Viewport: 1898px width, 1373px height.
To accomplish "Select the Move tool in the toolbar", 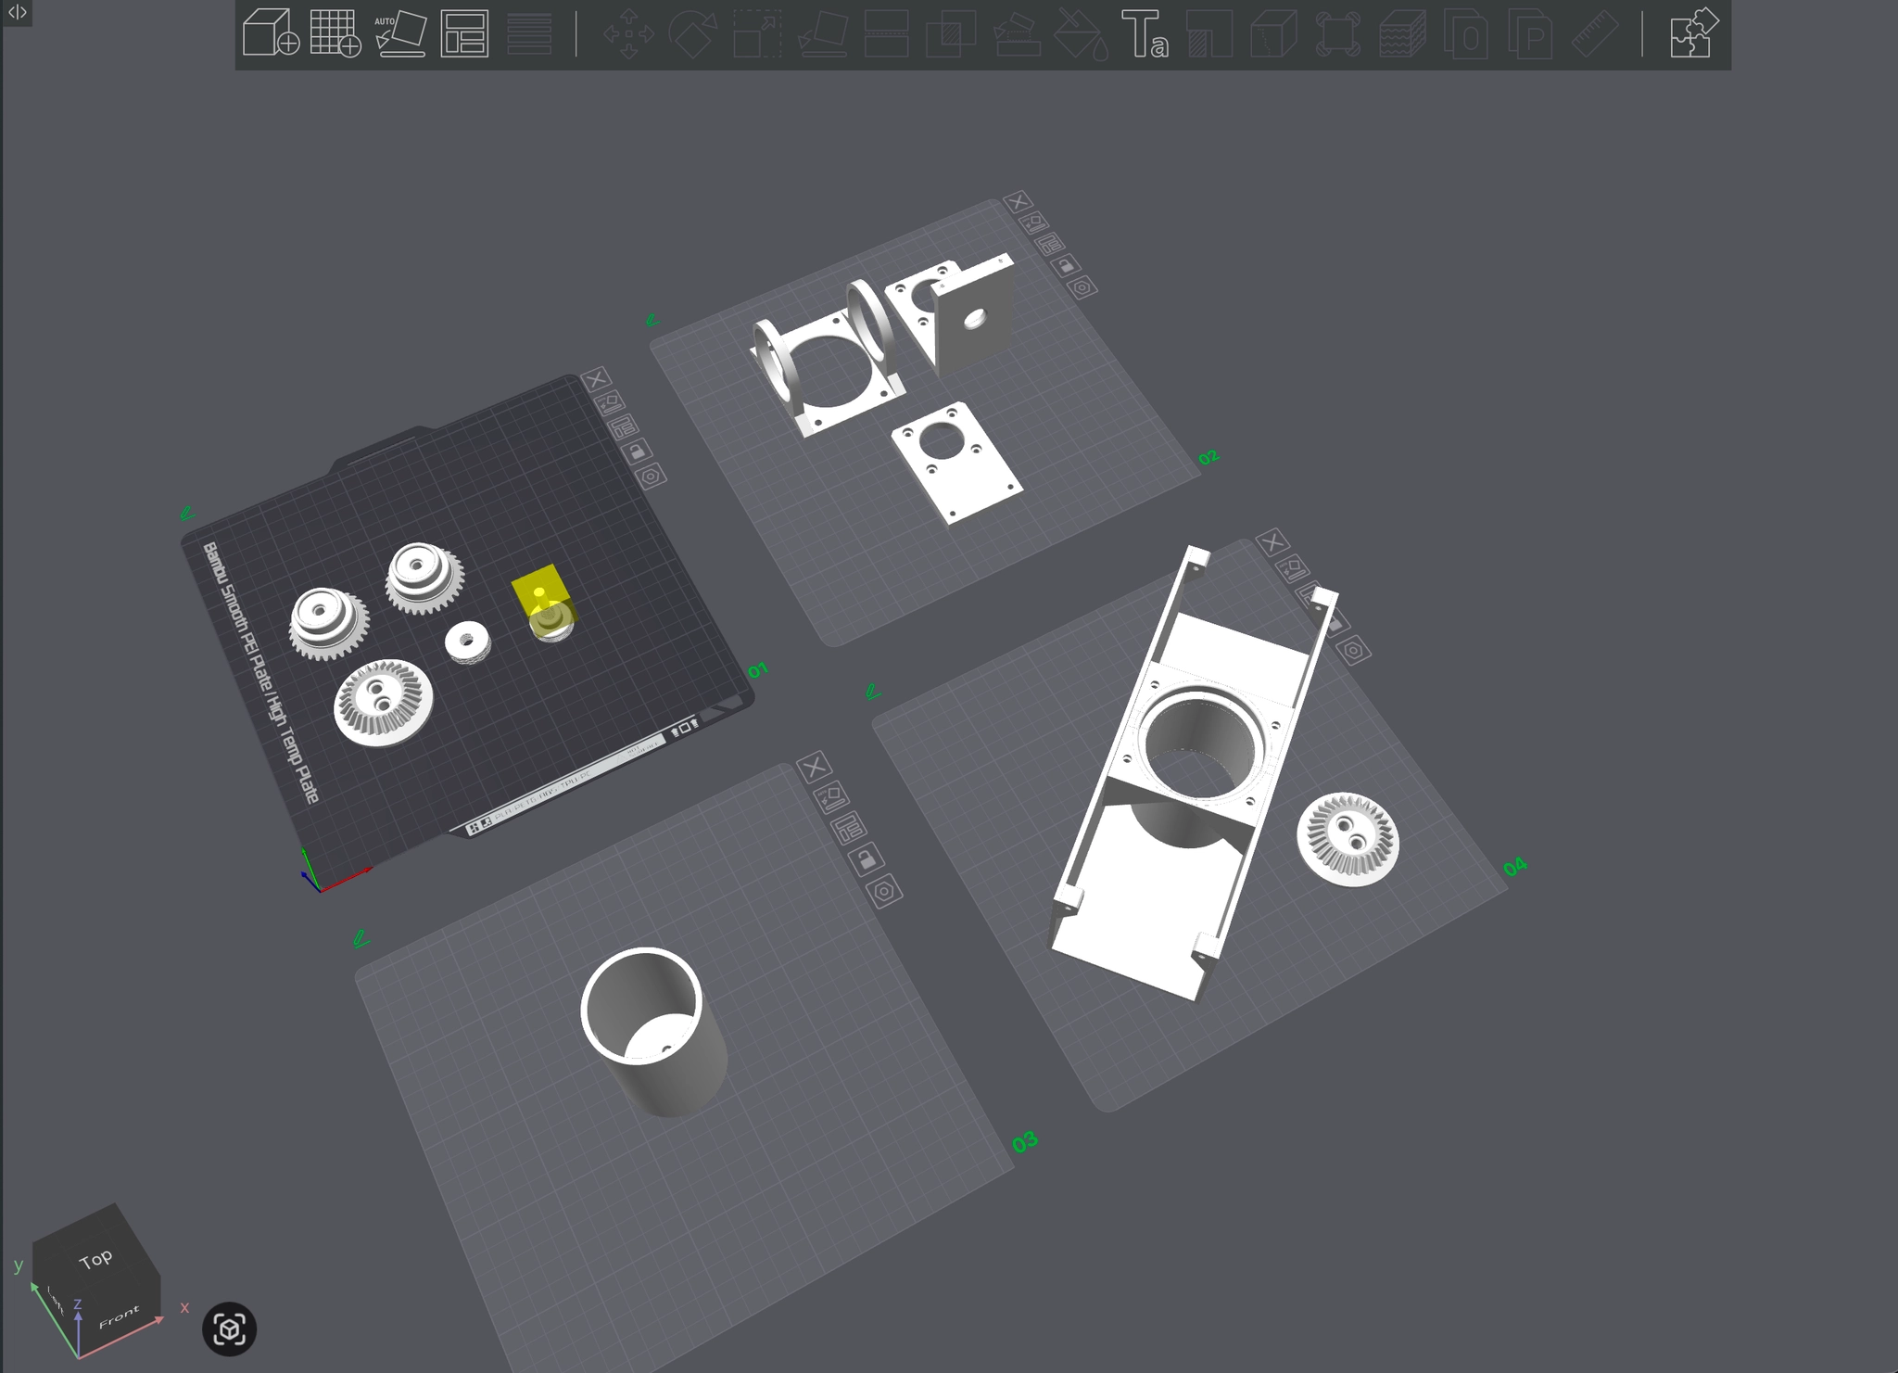I will [628, 34].
